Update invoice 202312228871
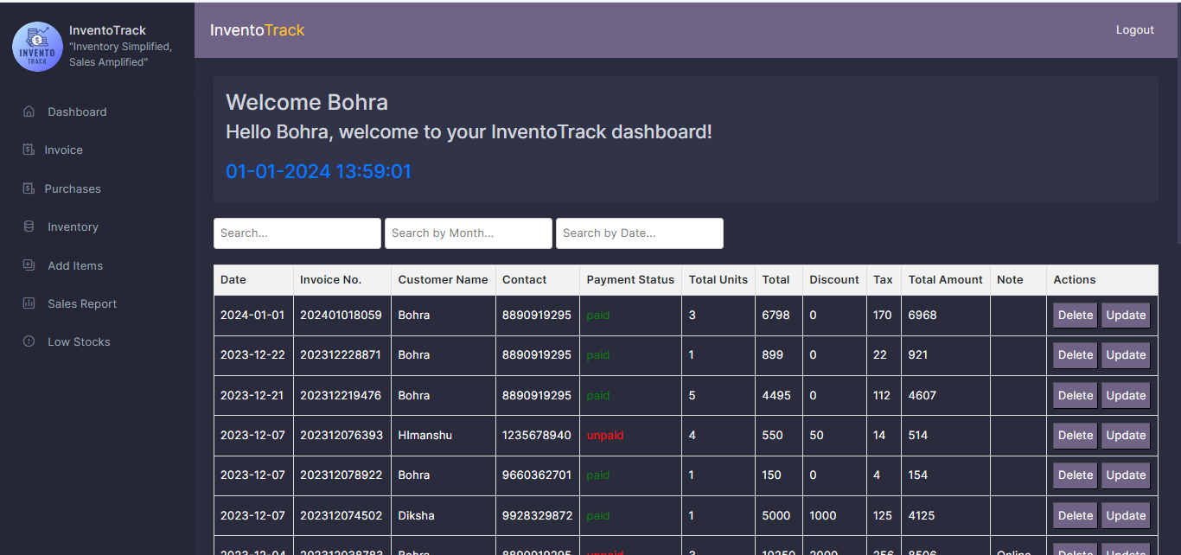This screenshot has width=1181, height=555. tap(1125, 355)
